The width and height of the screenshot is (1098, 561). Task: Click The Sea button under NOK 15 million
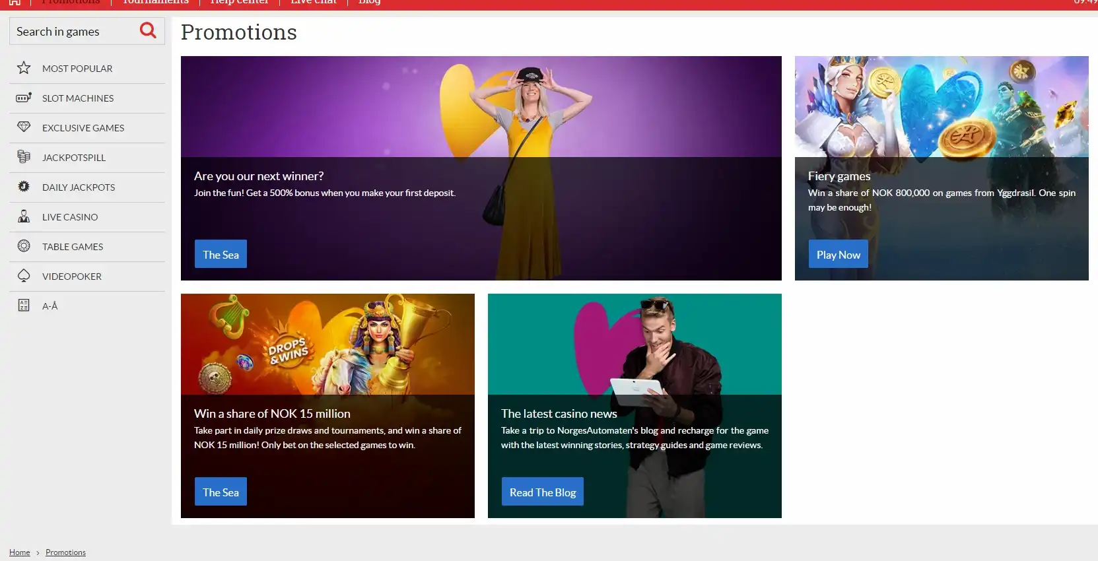pos(221,492)
